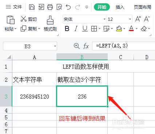The height and width of the screenshot is (134, 155).
Task: Click the 剪切 cut button
Action: [x=29, y=19]
